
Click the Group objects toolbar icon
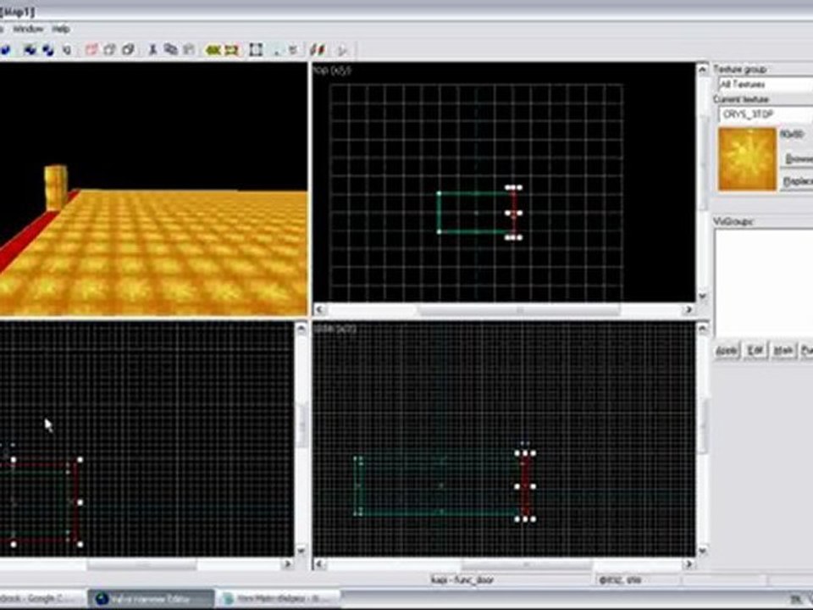pyautogui.click(x=30, y=50)
